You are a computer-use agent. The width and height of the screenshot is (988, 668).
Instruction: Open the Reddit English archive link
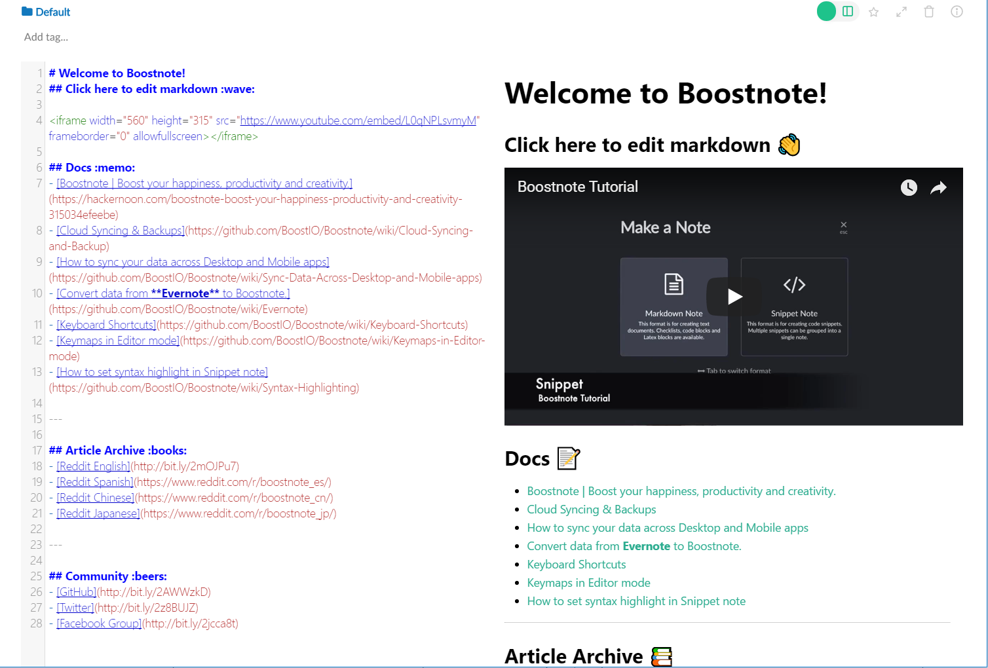tap(93, 466)
